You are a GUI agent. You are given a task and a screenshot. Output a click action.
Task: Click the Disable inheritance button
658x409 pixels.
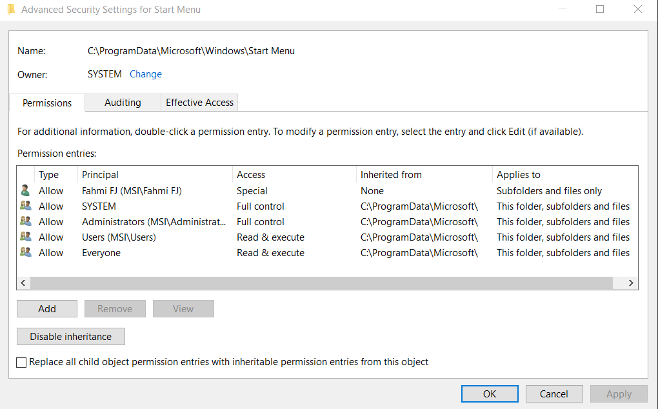(71, 337)
